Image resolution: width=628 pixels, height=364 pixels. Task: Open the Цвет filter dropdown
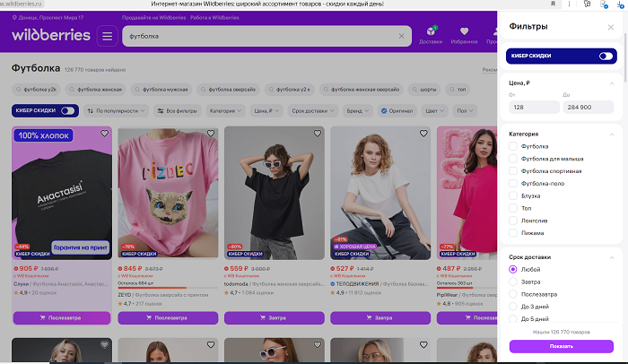435,111
